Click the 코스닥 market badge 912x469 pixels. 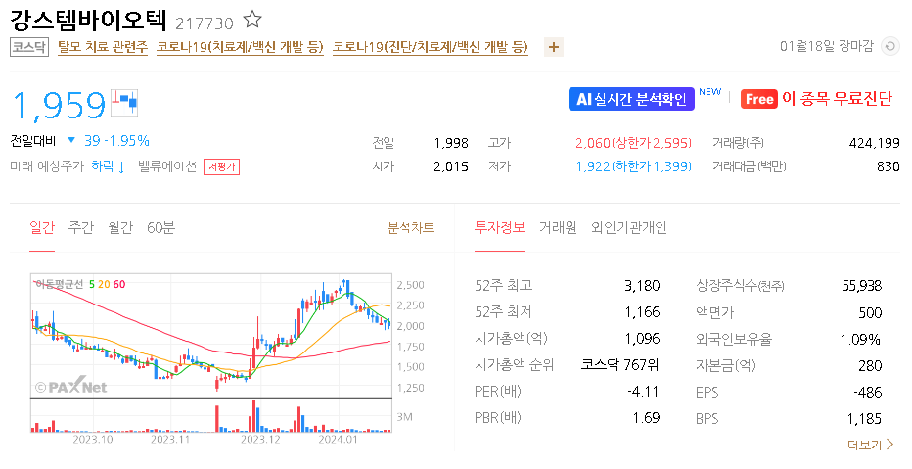pos(29,47)
